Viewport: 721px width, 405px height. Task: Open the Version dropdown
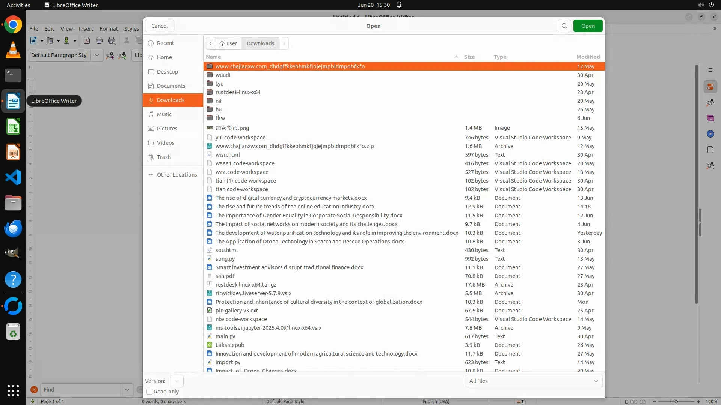point(176,381)
